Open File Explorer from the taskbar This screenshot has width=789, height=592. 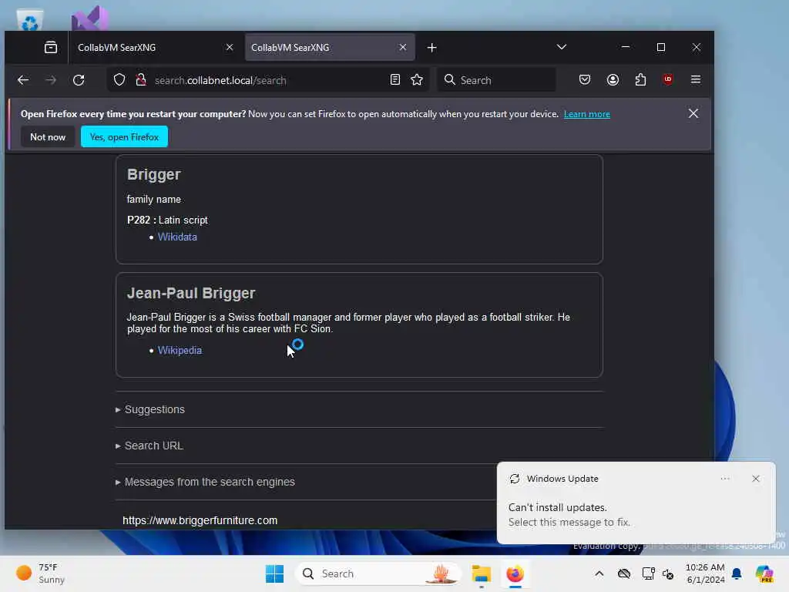pyautogui.click(x=481, y=573)
